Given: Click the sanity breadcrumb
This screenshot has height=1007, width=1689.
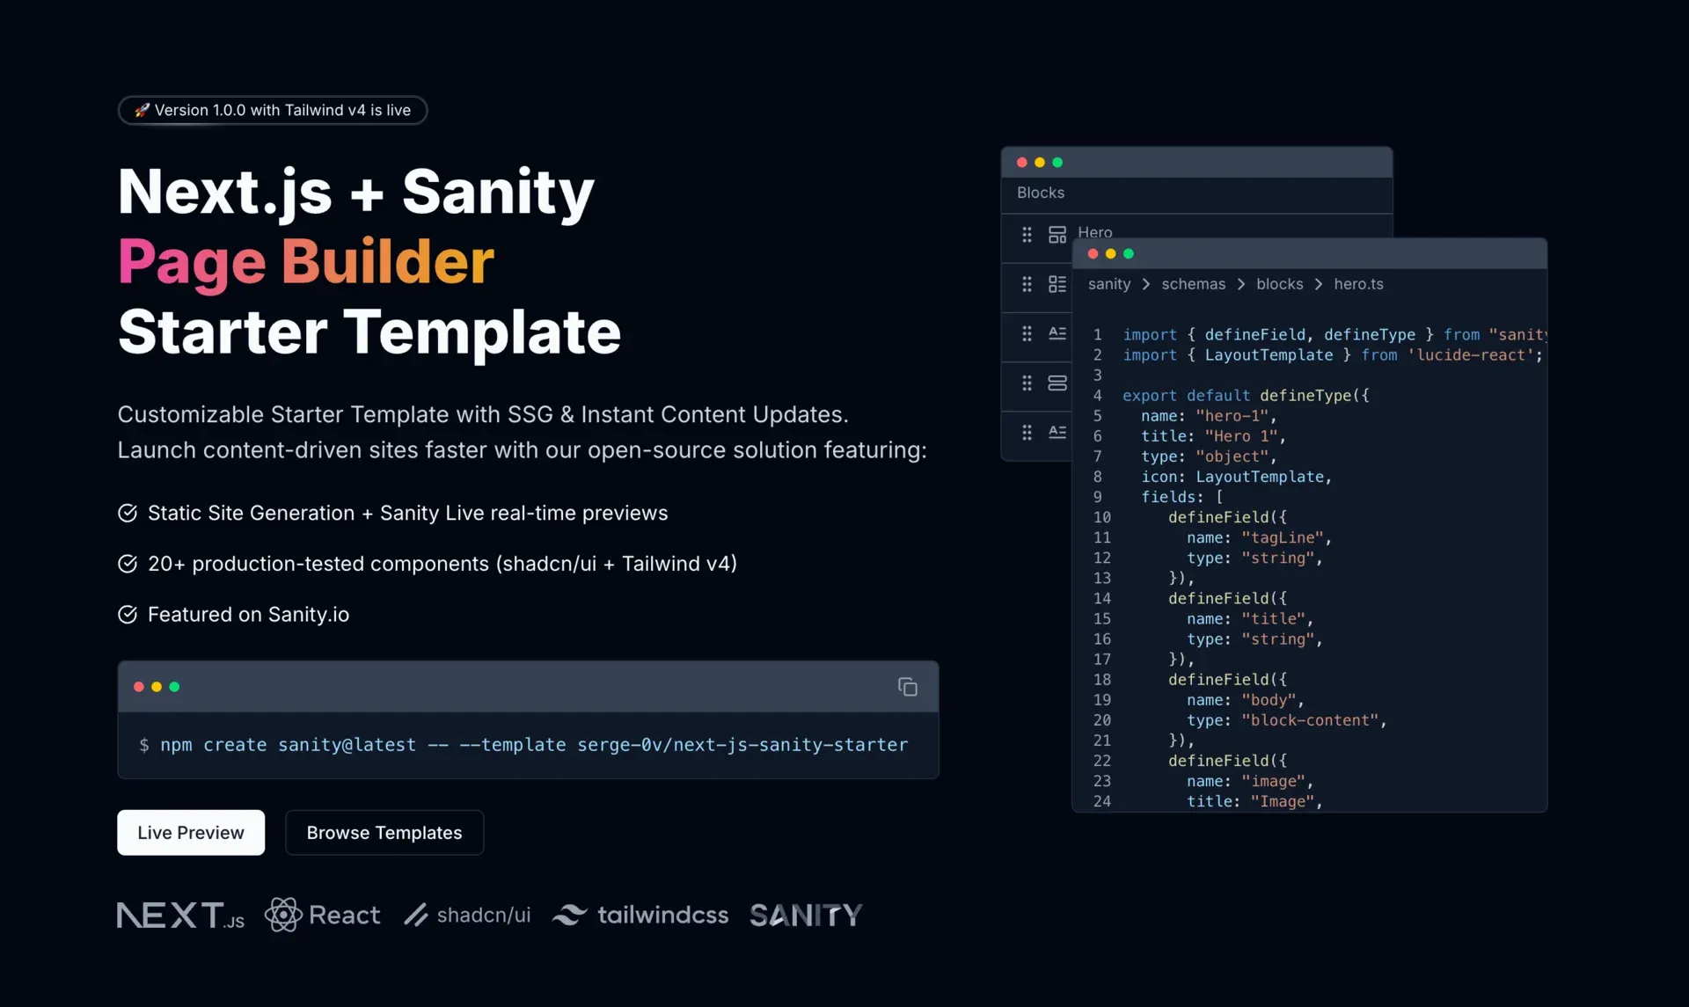Looking at the screenshot, I should click(1109, 284).
